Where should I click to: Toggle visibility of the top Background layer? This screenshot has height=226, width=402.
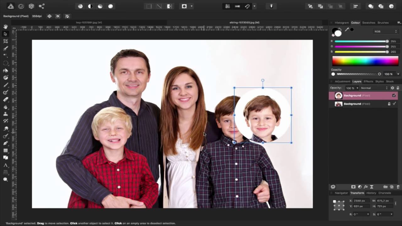[394, 95]
